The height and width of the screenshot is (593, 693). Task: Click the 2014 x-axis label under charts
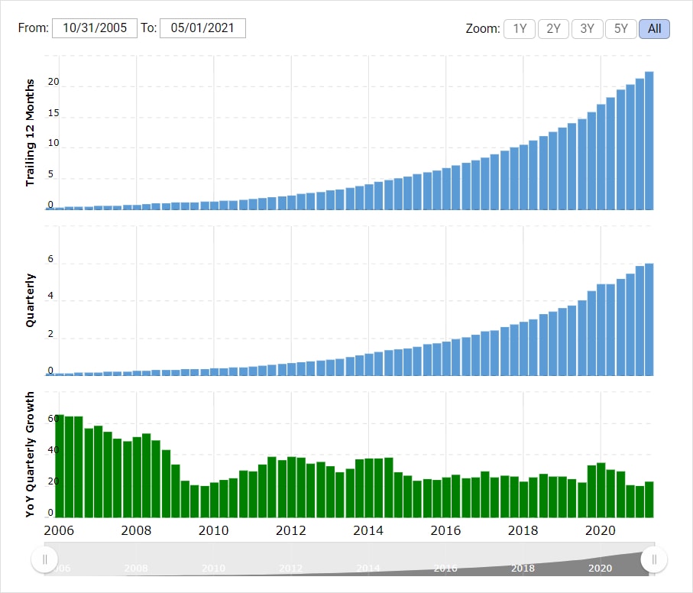368,530
